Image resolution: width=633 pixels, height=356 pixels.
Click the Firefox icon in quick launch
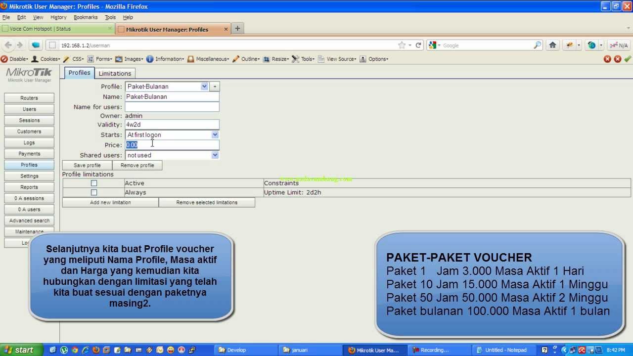96,350
